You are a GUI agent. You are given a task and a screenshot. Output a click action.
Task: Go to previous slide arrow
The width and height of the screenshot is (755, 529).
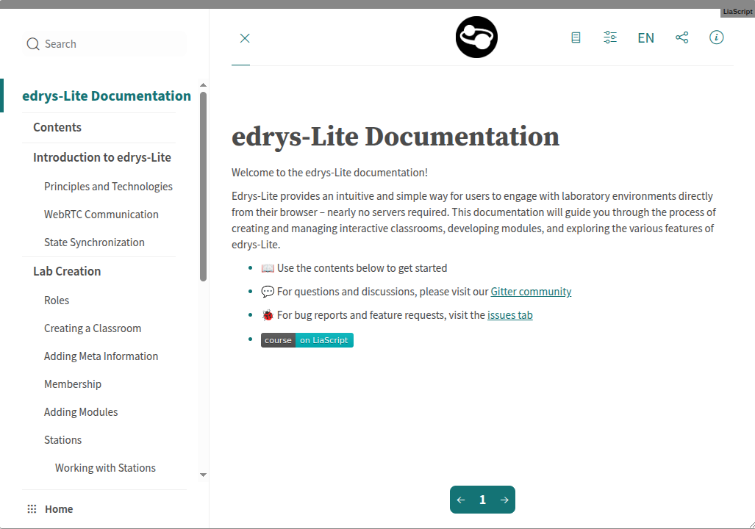click(461, 500)
